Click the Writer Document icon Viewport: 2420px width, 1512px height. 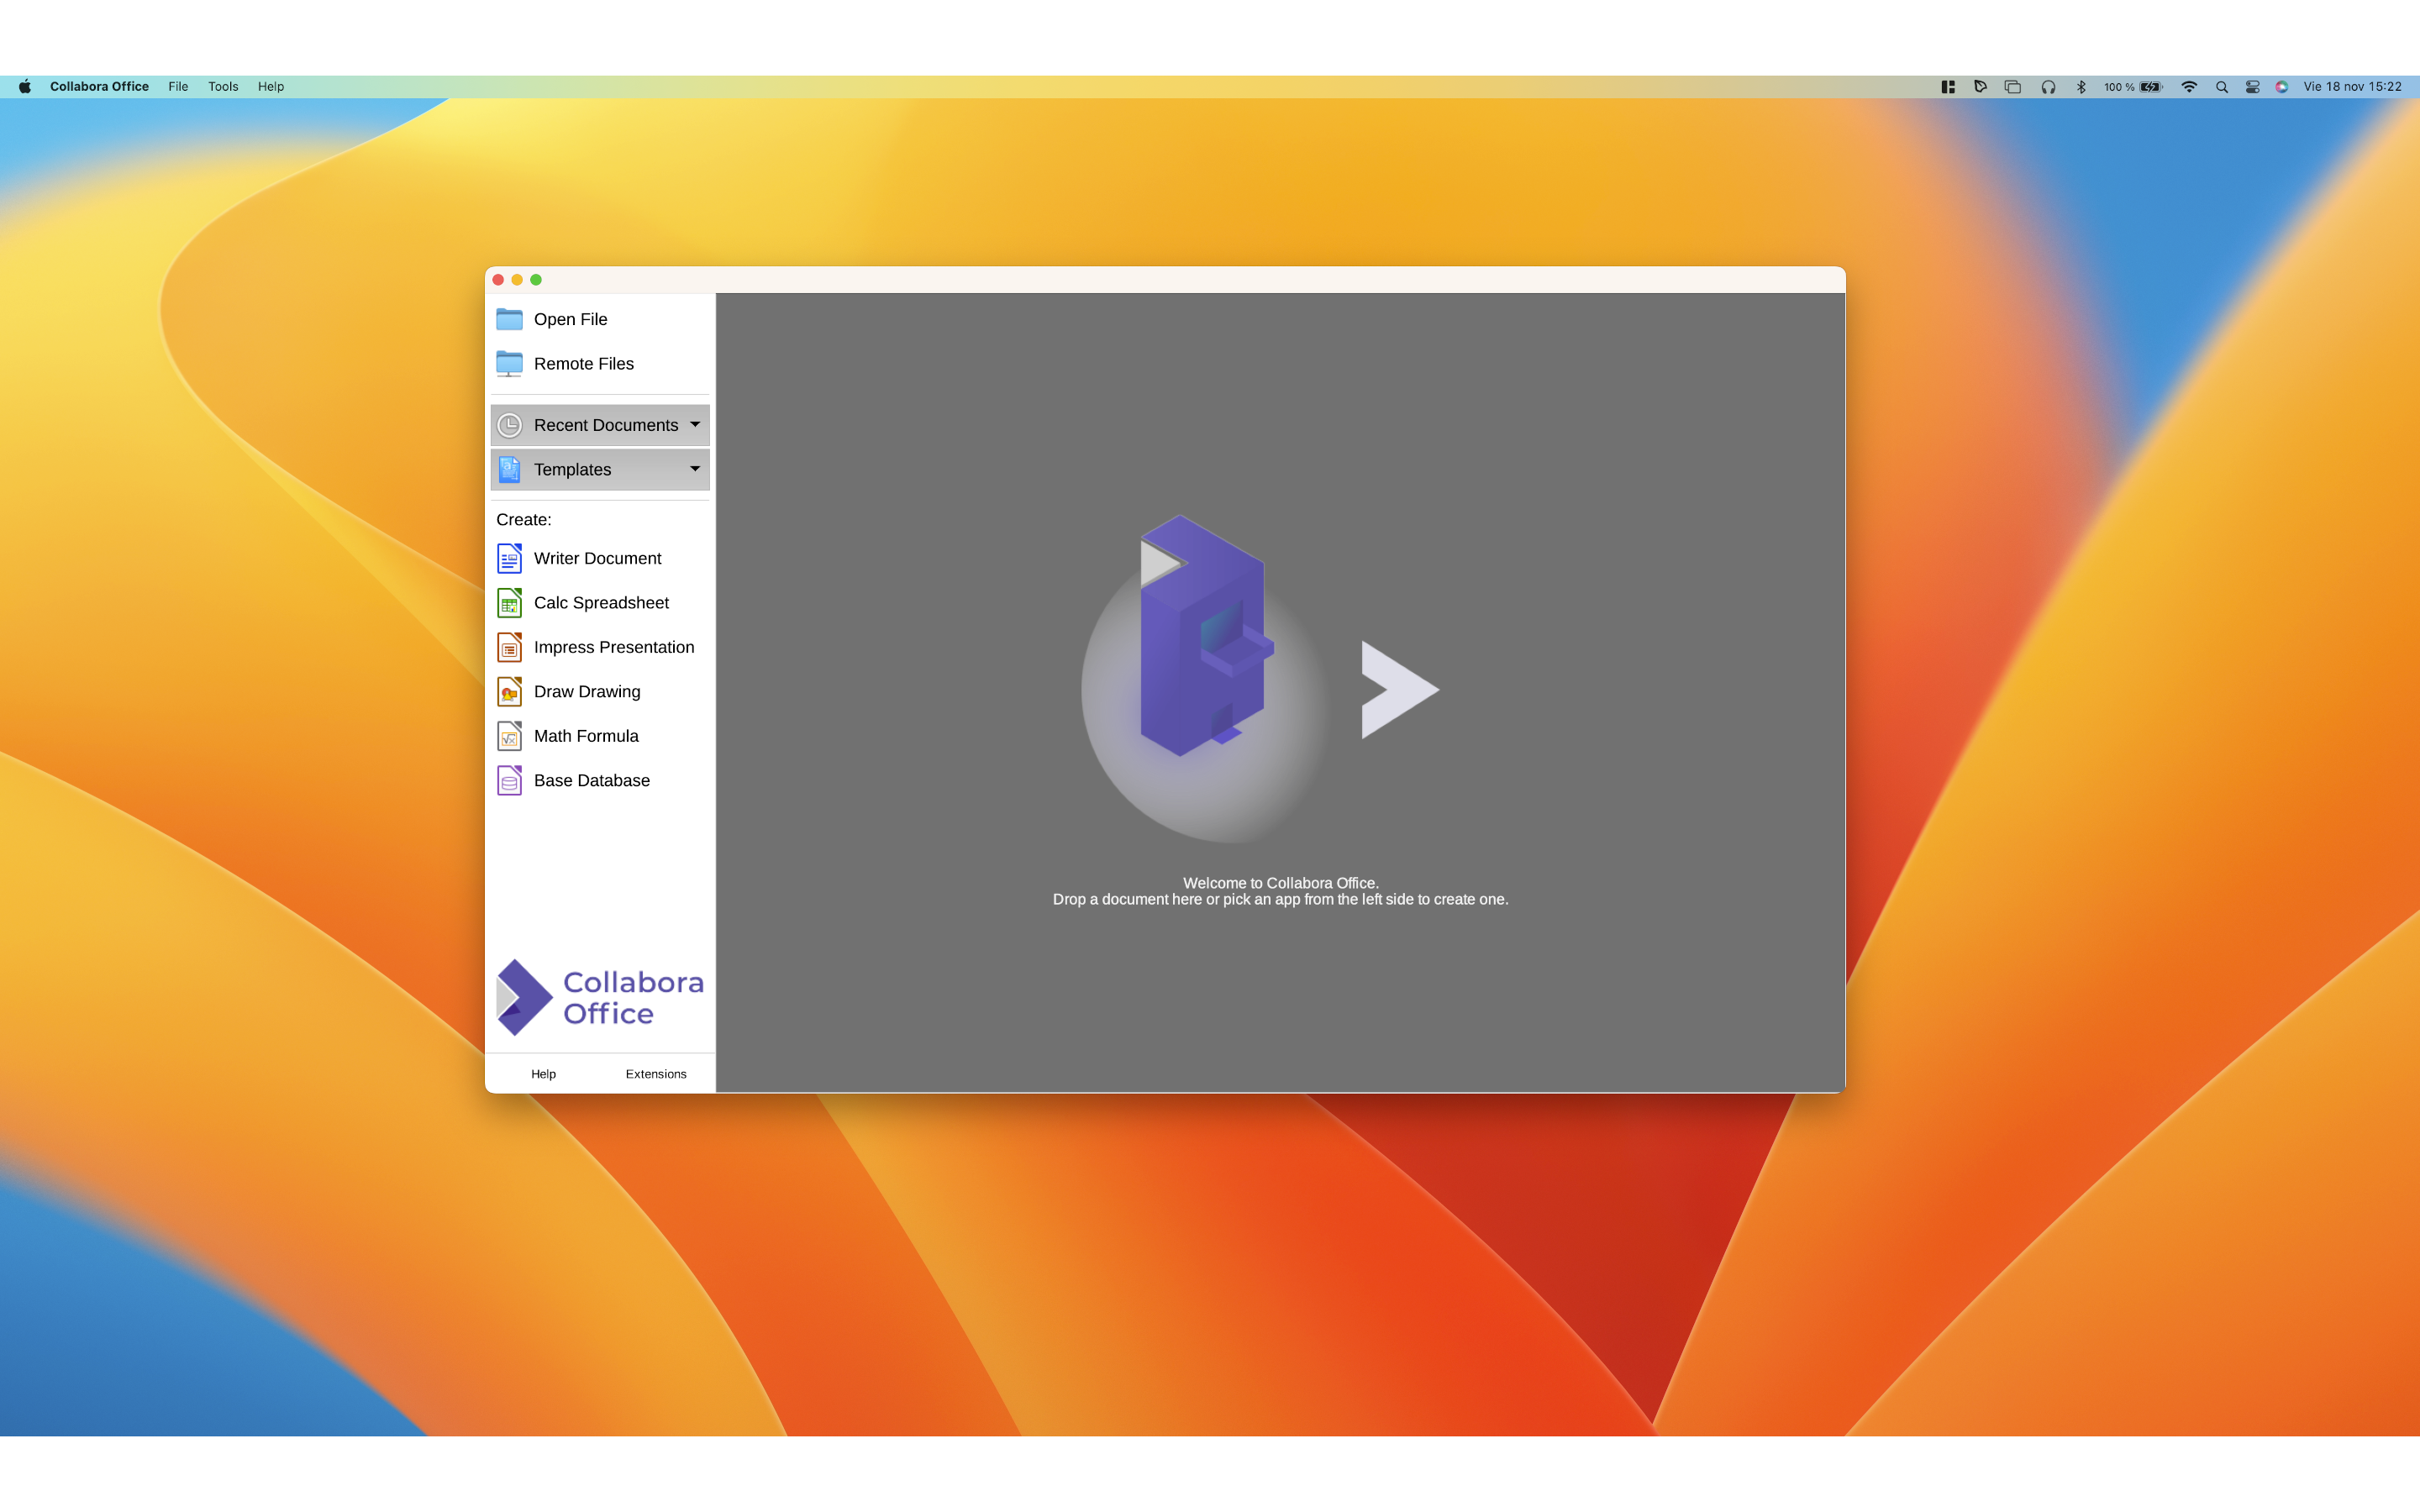click(x=509, y=558)
